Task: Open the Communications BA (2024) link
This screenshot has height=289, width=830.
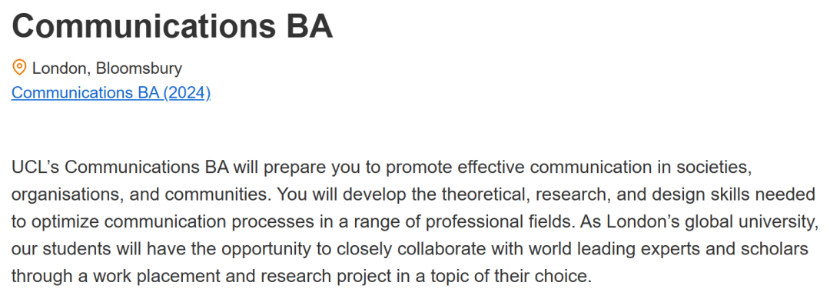Action: [111, 93]
